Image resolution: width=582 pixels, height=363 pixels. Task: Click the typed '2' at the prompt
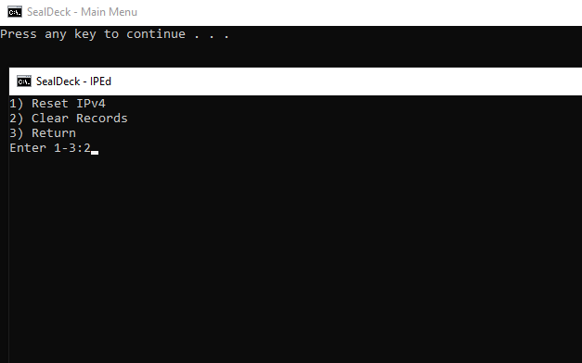(87, 148)
